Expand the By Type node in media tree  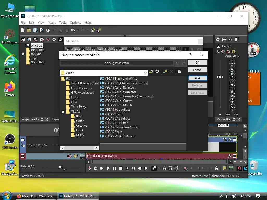coord(23,54)
